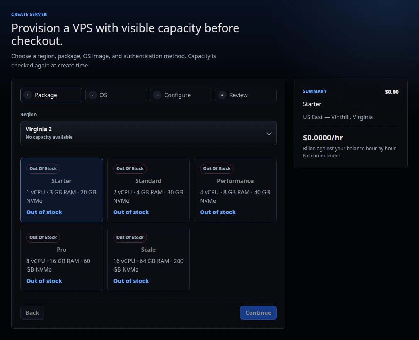
Task: Select the Scale package card
Action: click(148, 259)
